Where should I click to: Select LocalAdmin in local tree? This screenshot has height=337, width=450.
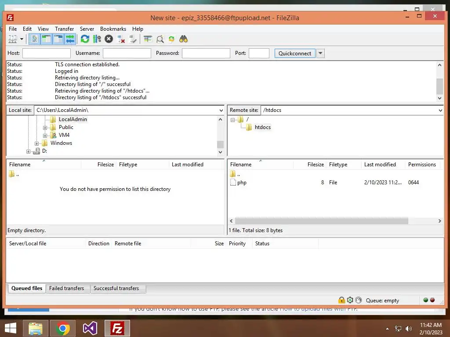(x=73, y=119)
